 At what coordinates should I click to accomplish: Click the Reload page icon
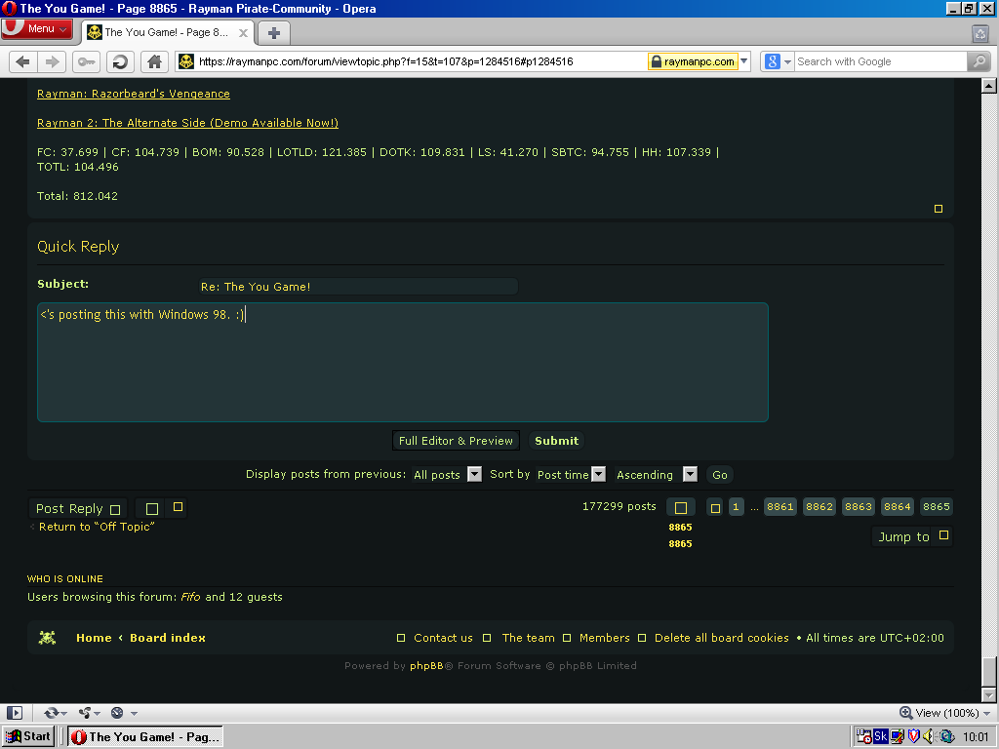(x=120, y=61)
